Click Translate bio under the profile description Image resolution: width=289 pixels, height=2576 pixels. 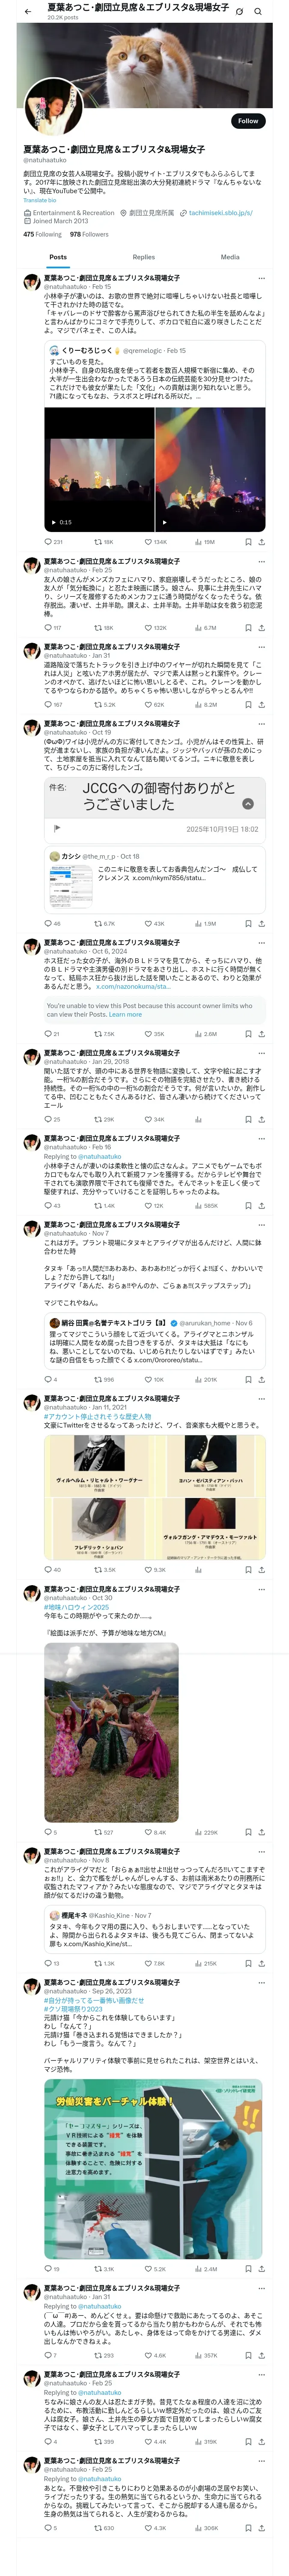pos(40,200)
